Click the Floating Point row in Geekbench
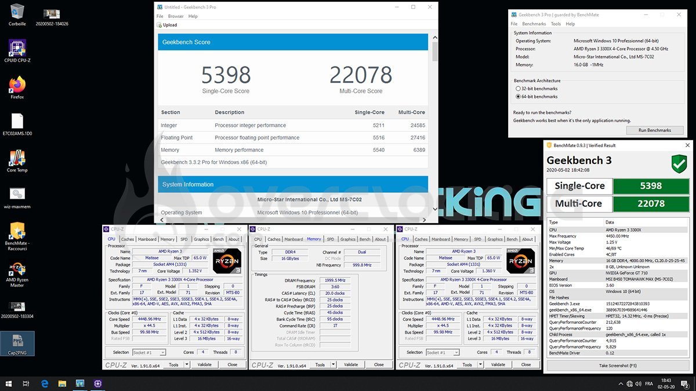The image size is (696, 391). [293, 138]
